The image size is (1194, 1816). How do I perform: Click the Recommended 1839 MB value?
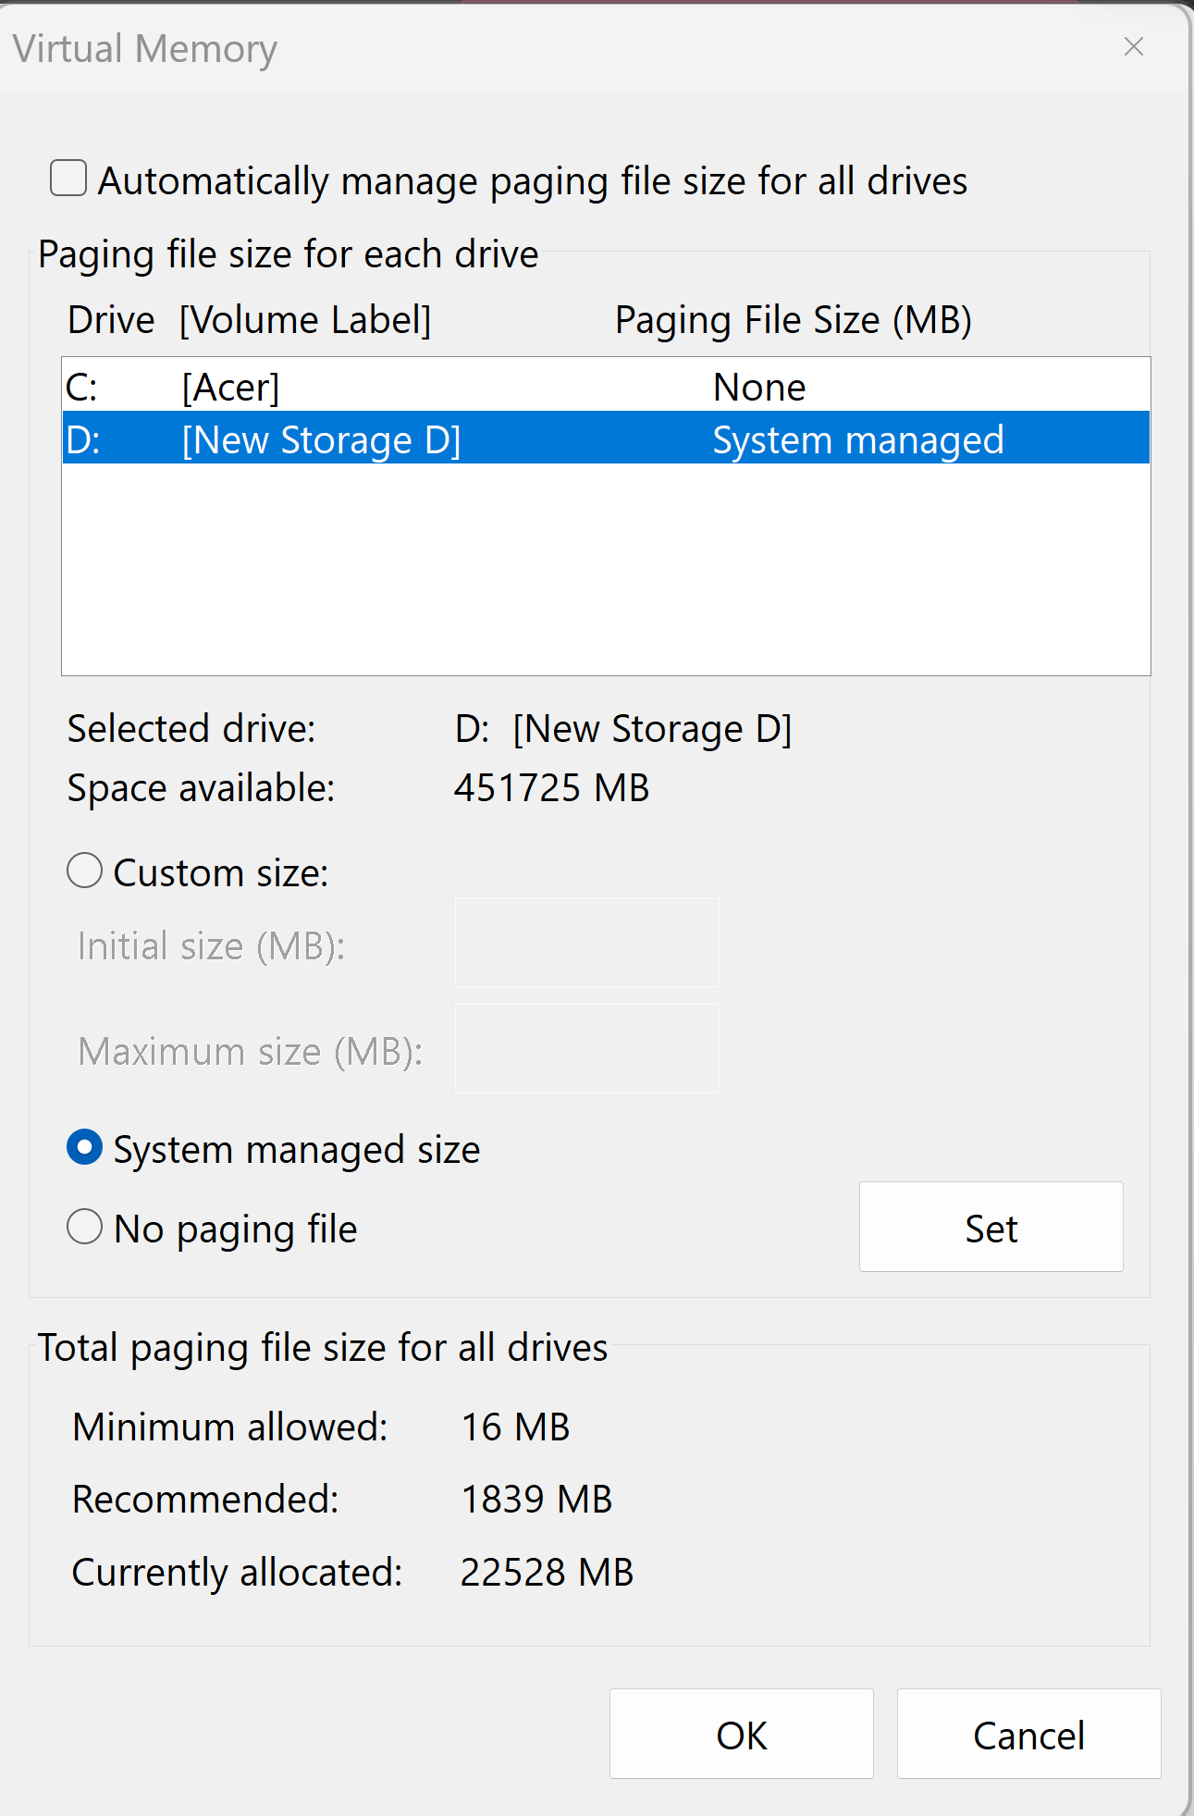click(x=536, y=1500)
